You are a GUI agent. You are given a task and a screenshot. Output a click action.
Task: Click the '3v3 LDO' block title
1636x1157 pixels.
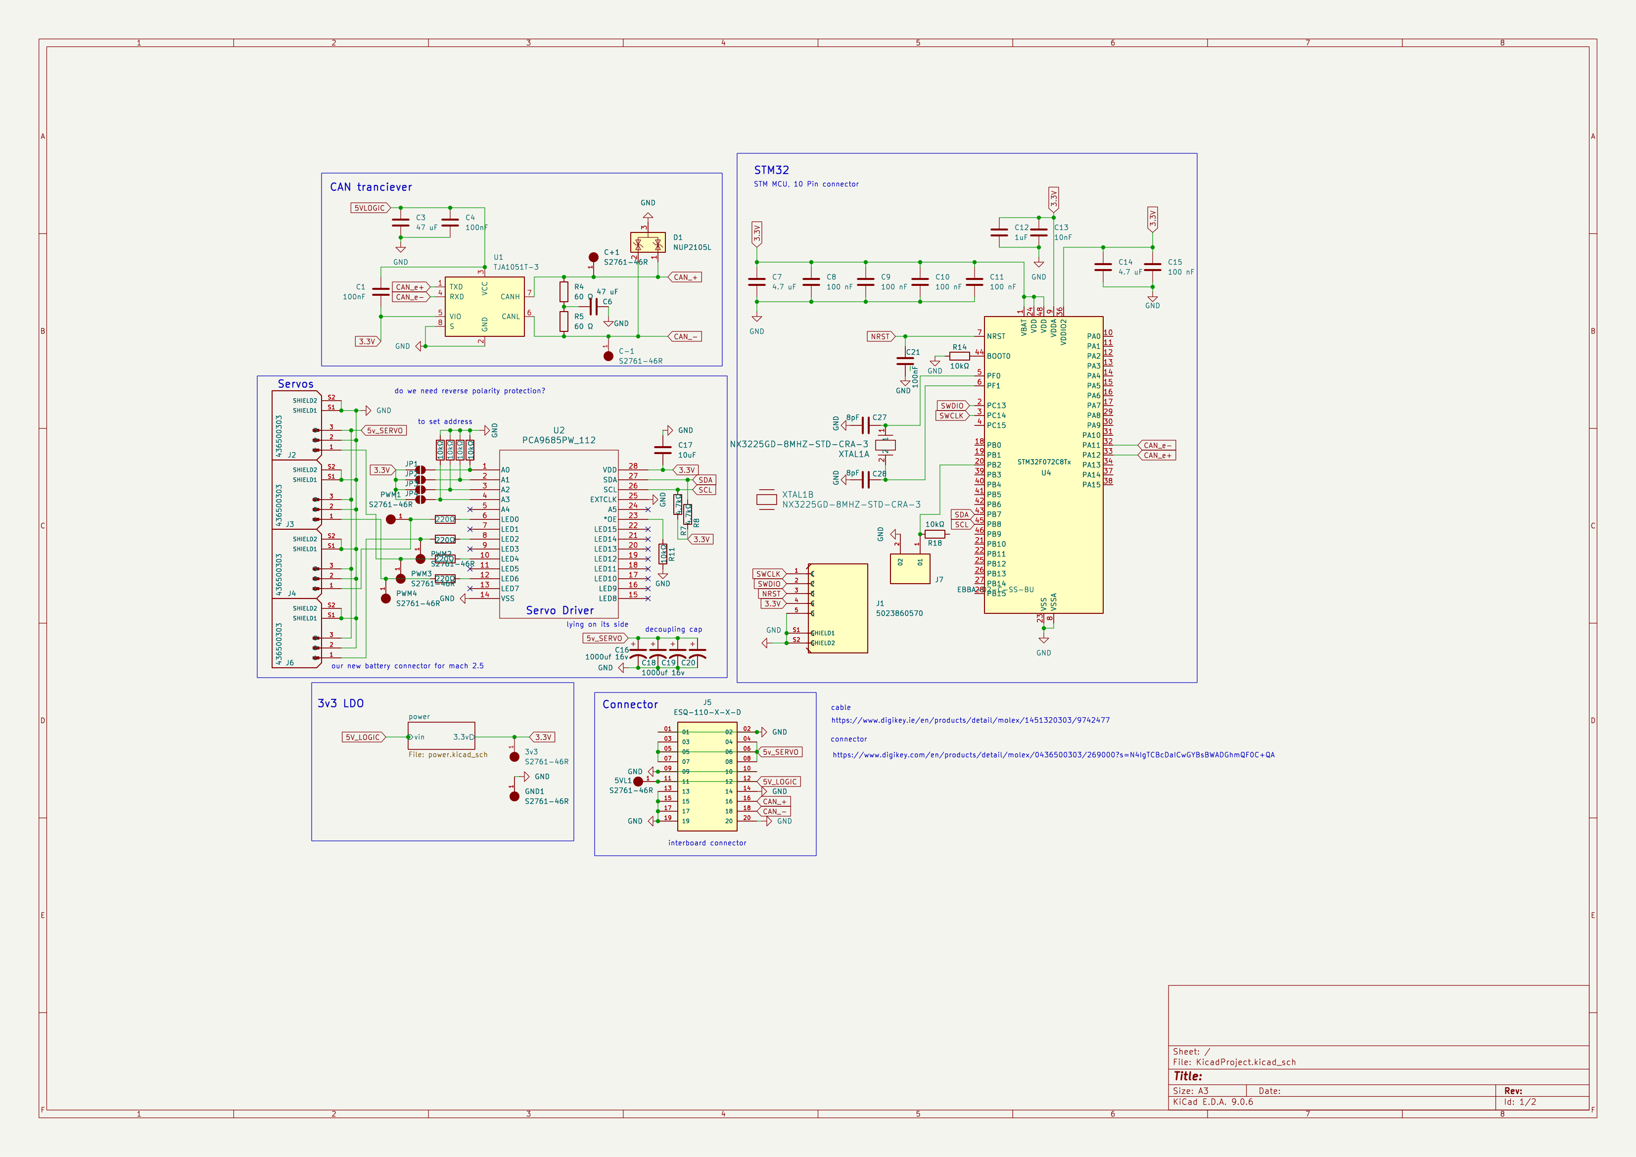[340, 703]
